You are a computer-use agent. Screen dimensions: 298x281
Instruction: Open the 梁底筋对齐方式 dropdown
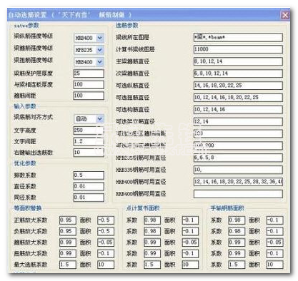click(100, 118)
